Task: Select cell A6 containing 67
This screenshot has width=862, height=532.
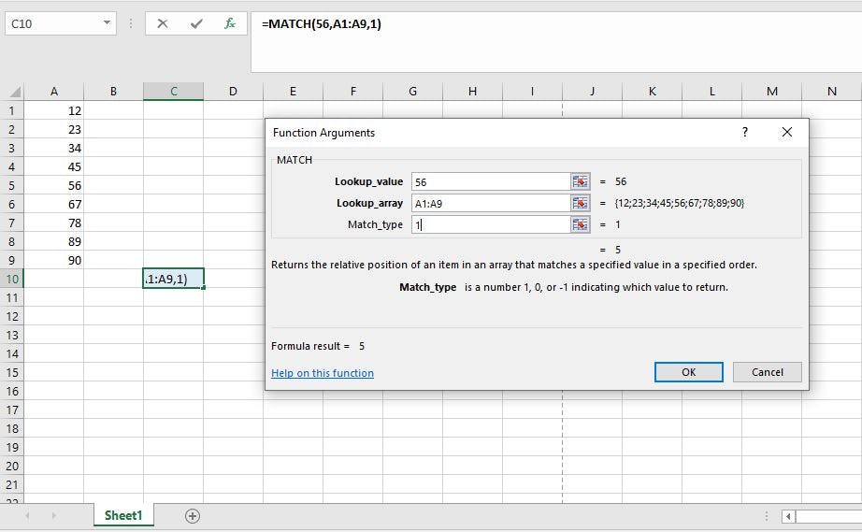Action: pyautogui.click(x=54, y=205)
